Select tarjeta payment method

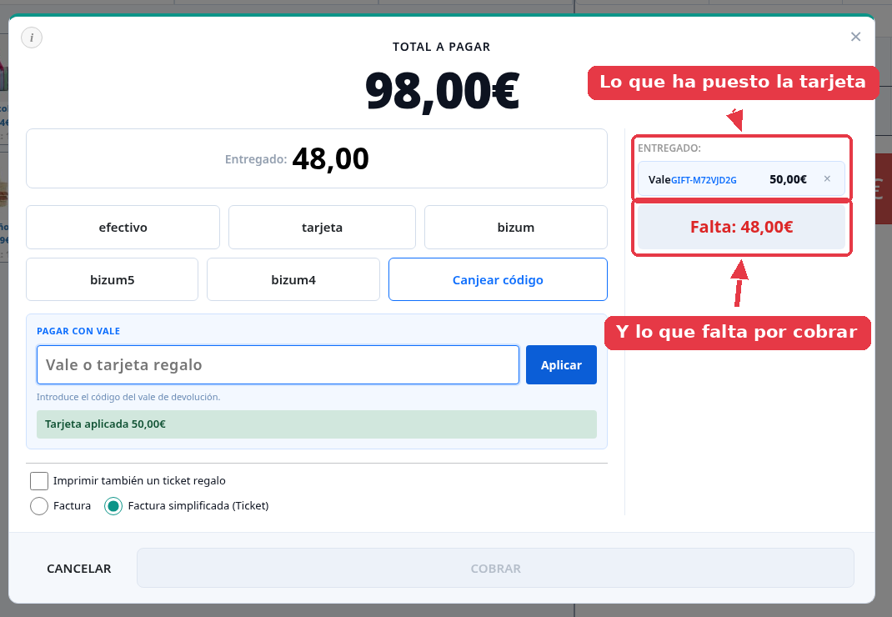pos(322,227)
